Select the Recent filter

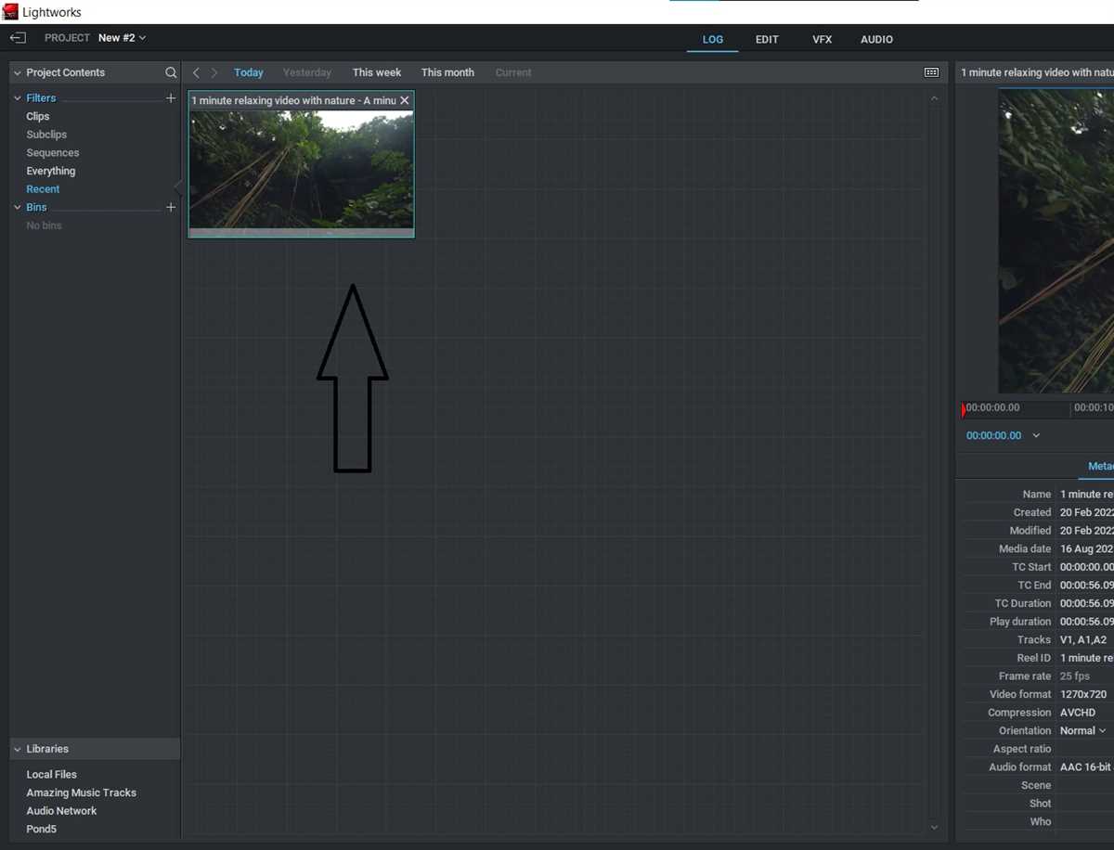tap(43, 189)
